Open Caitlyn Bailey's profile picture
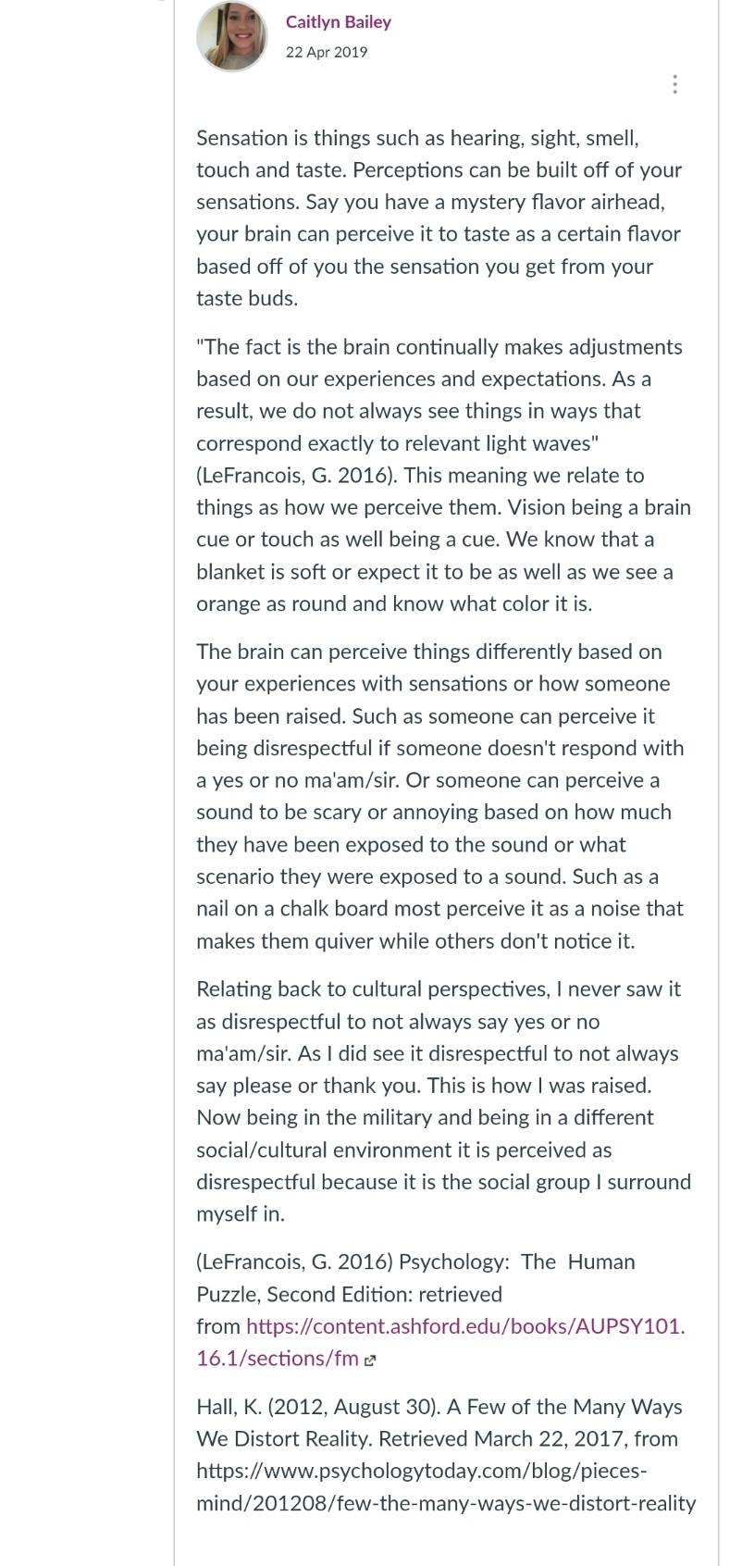The width and height of the screenshot is (742, 1566). click(x=231, y=36)
